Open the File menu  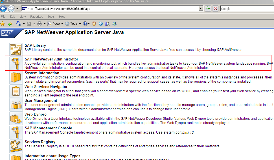coord(3,17)
